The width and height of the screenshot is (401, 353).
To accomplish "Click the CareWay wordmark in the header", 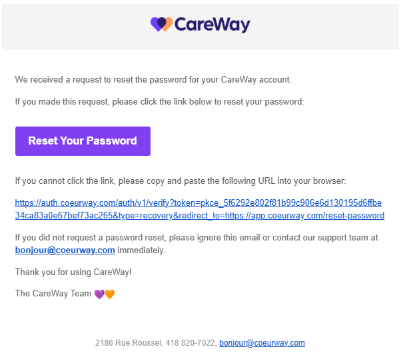I will (x=212, y=25).
